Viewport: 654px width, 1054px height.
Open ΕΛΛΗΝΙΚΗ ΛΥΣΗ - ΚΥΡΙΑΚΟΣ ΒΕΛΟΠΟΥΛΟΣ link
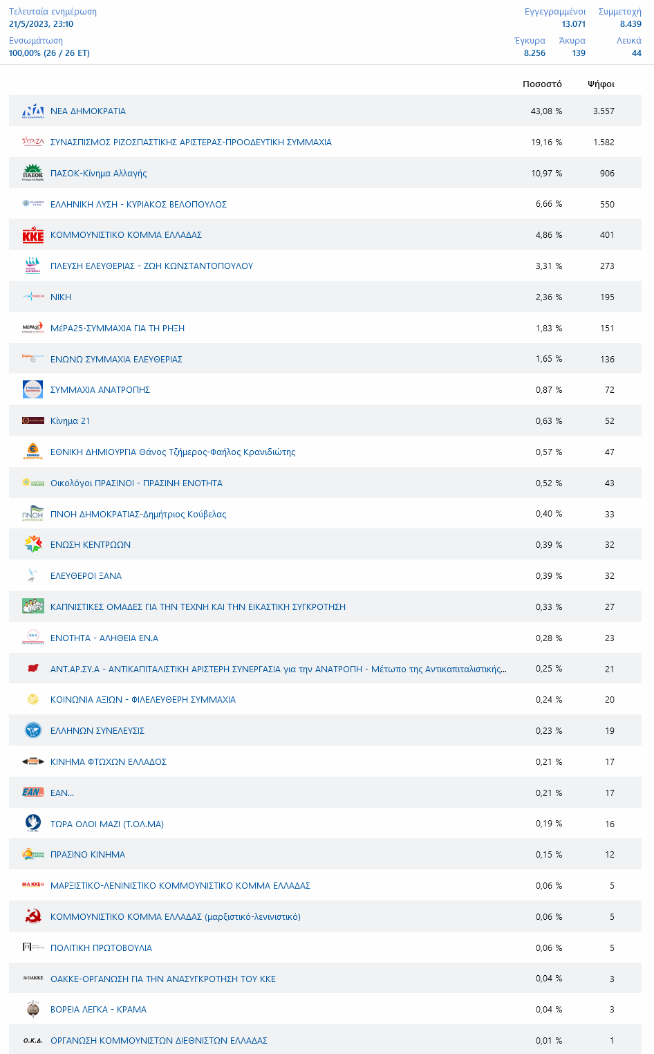(x=138, y=204)
